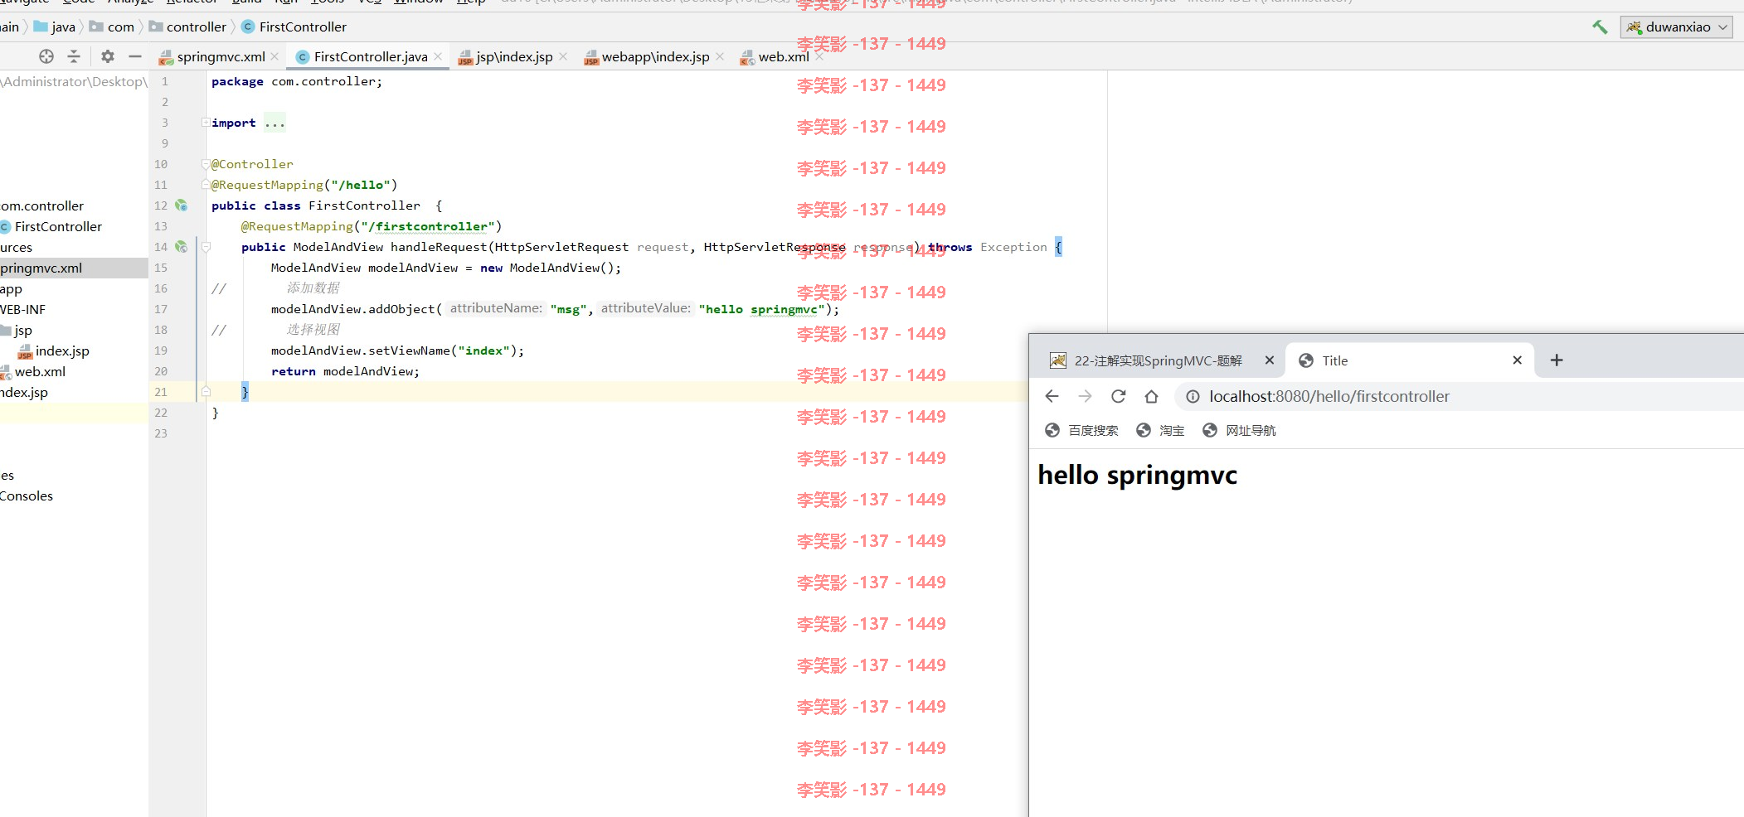Image resolution: width=1744 pixels, height=817 pixels.
Task: Click the locate file target icon in Project panel
Action: (46, 56)
